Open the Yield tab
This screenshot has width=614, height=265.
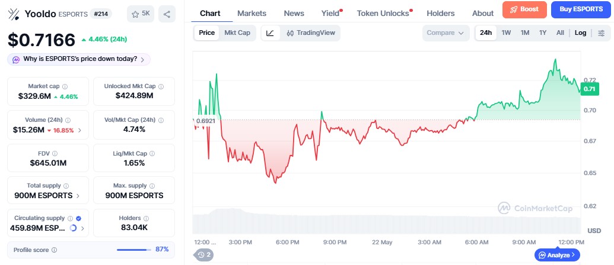330,13
